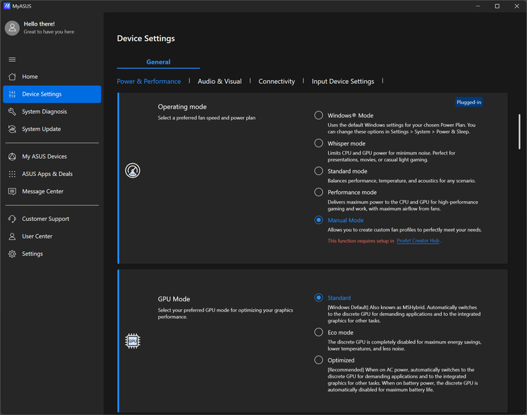The height and width of the screenshot is (415, 527).
Task: Open Settings gear in sidebar
Action: pyautogui.click(x=12, y=254)
